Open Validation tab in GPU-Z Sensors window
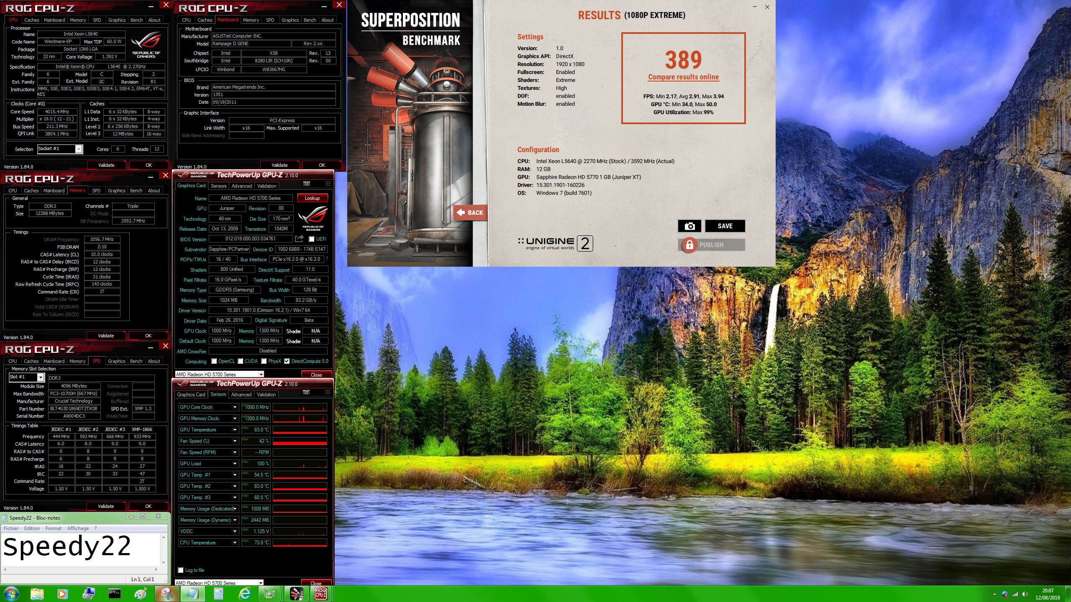 tap(266, 394)
